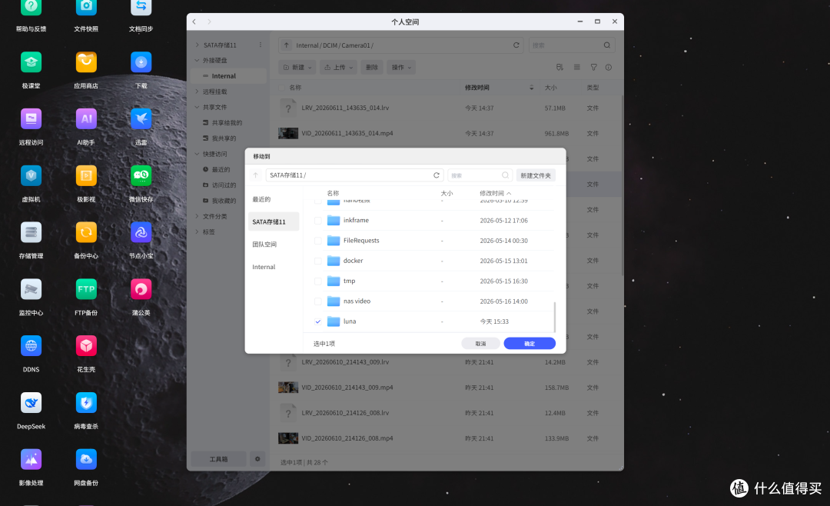
Task: Open the 影像处理 app icon
Action: tap(31, 459)
